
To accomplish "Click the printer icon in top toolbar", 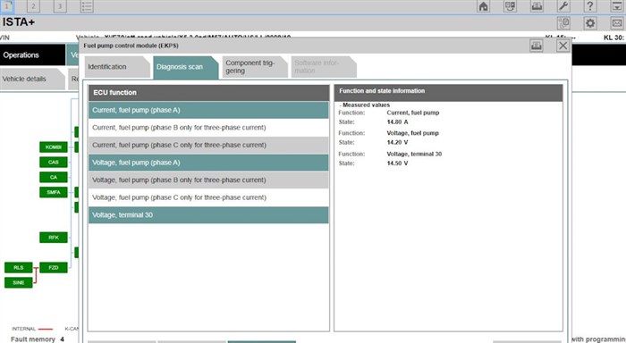I will click(537, 6).
